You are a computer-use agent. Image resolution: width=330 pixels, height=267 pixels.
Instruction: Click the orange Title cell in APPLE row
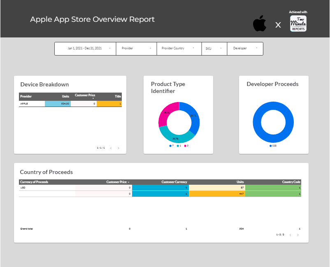point(109,104)
